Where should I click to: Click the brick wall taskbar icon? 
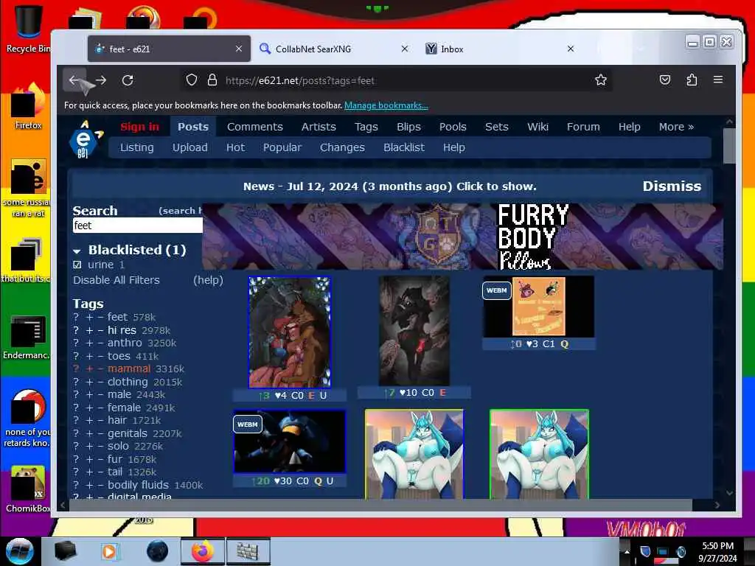pyautogui.click(x=248, y=551)
